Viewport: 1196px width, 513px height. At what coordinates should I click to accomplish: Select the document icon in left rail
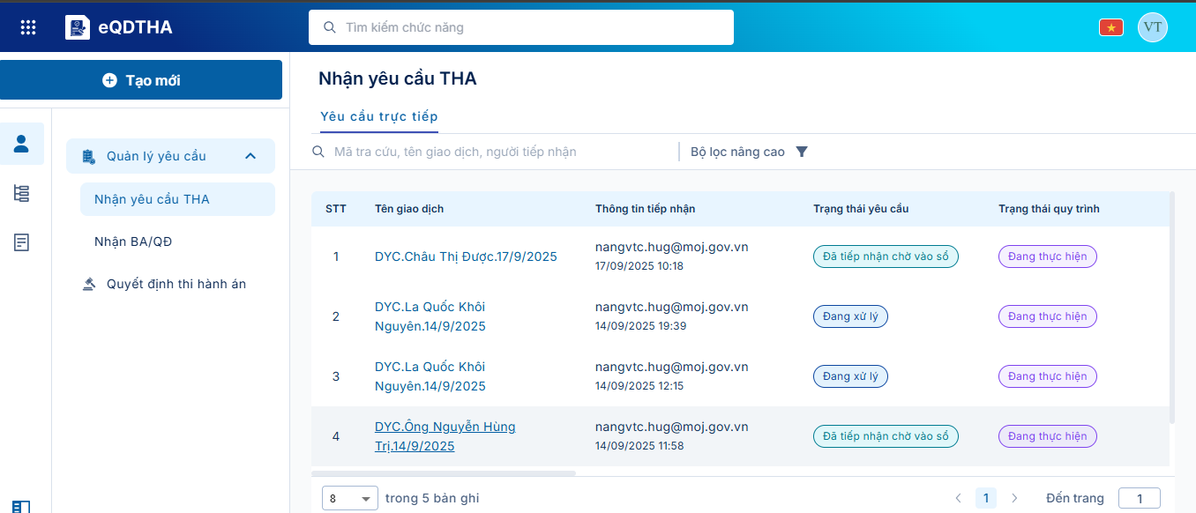point(22,242)
